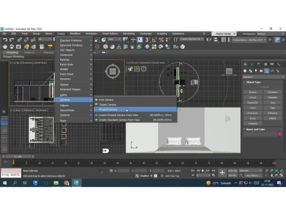Play the animation
286x214 pixels.
(x=203, y=171)
